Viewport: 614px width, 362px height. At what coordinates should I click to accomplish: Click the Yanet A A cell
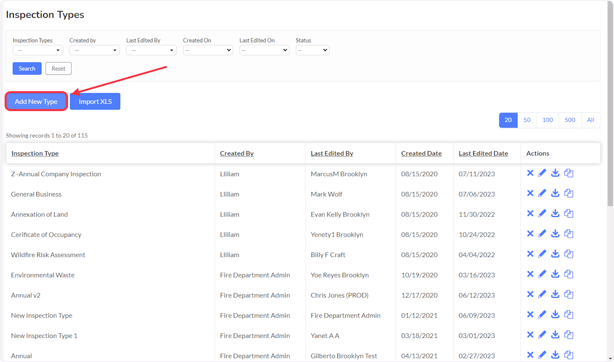325,335
